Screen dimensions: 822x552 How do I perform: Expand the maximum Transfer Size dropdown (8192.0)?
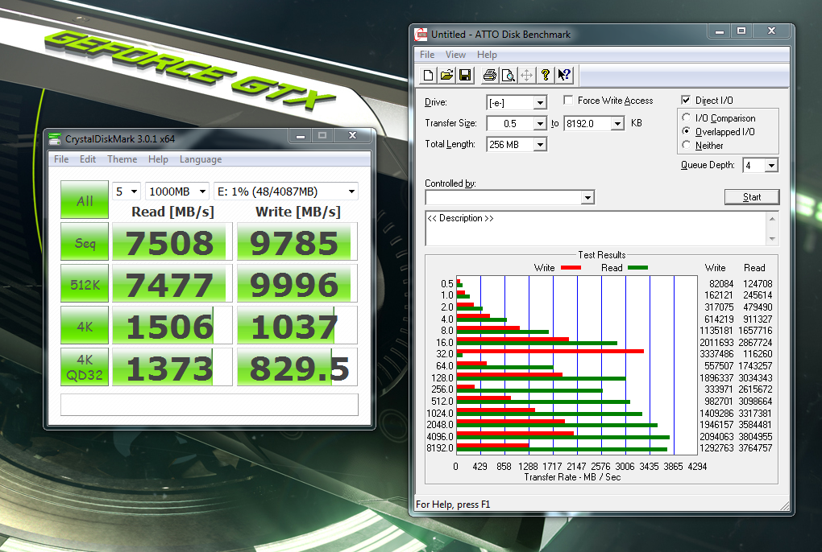617,123
